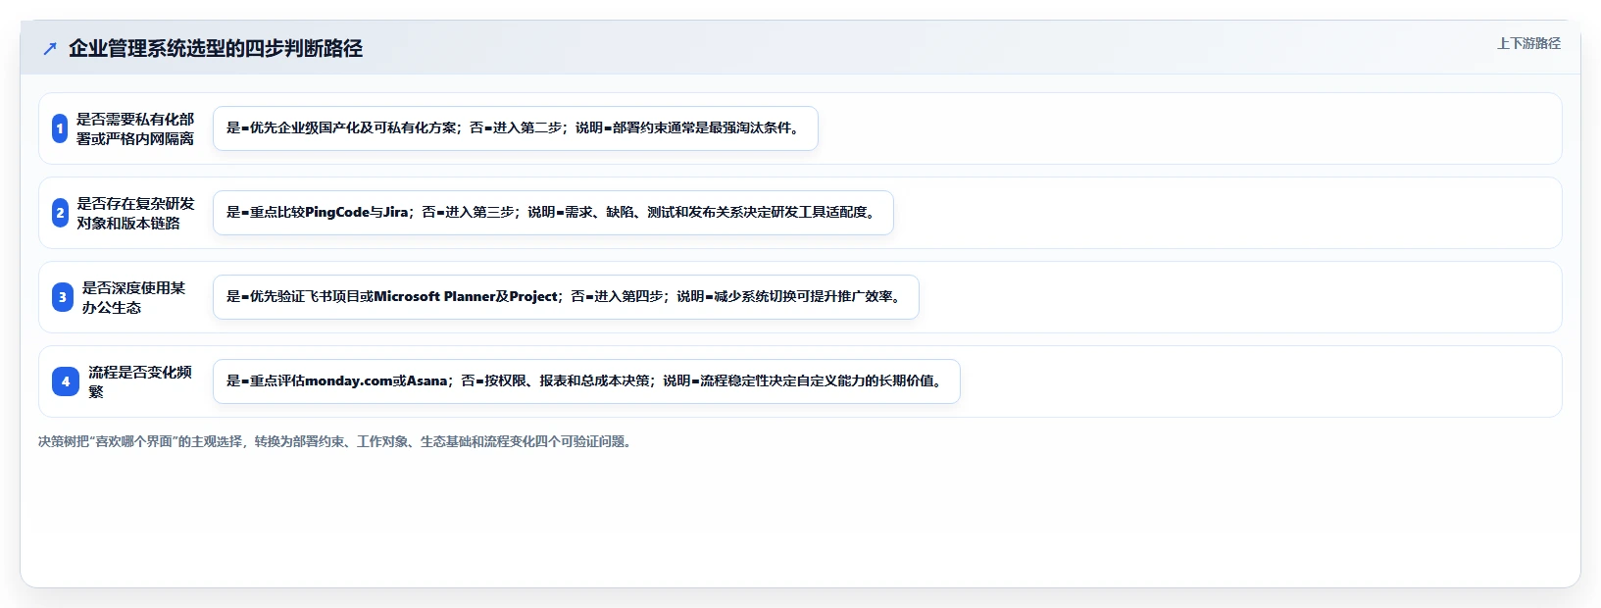Click the title 企业管理系统选型的四步判断路径
Image resolution: width=1601 pixels, height=608 pixels.
pyautogui.click(x=216, y=48)
